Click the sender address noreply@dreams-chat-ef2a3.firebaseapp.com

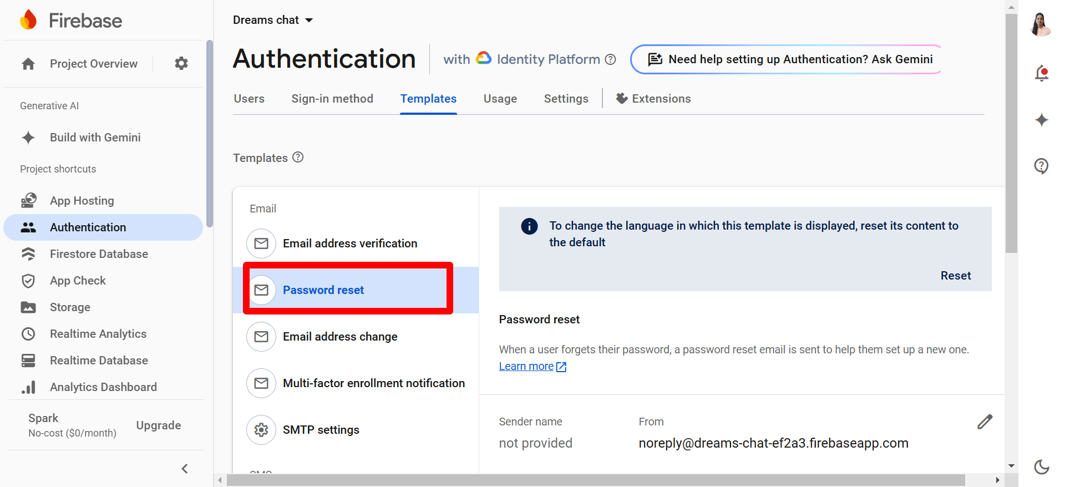(773, 443)
